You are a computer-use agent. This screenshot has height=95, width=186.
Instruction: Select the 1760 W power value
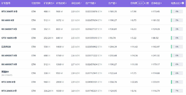[x=60, y=55]
